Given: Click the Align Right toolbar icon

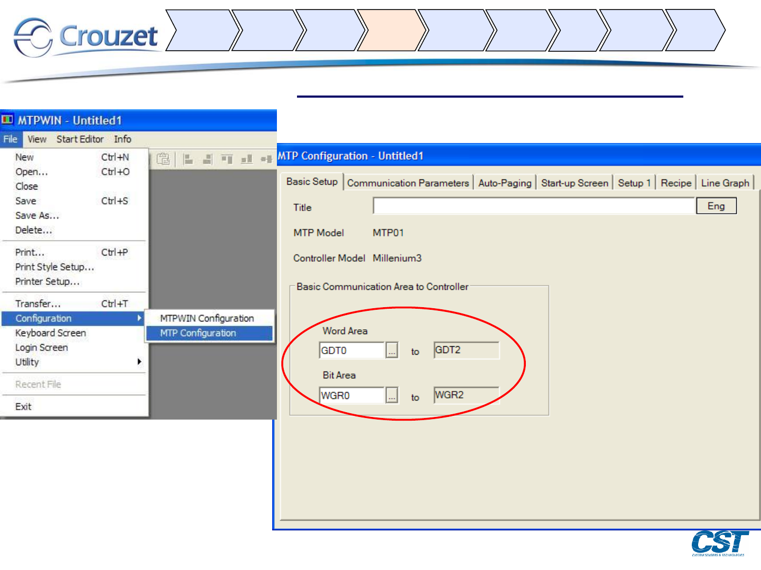Looking at the screenshot, I should (x=207, y=159).
